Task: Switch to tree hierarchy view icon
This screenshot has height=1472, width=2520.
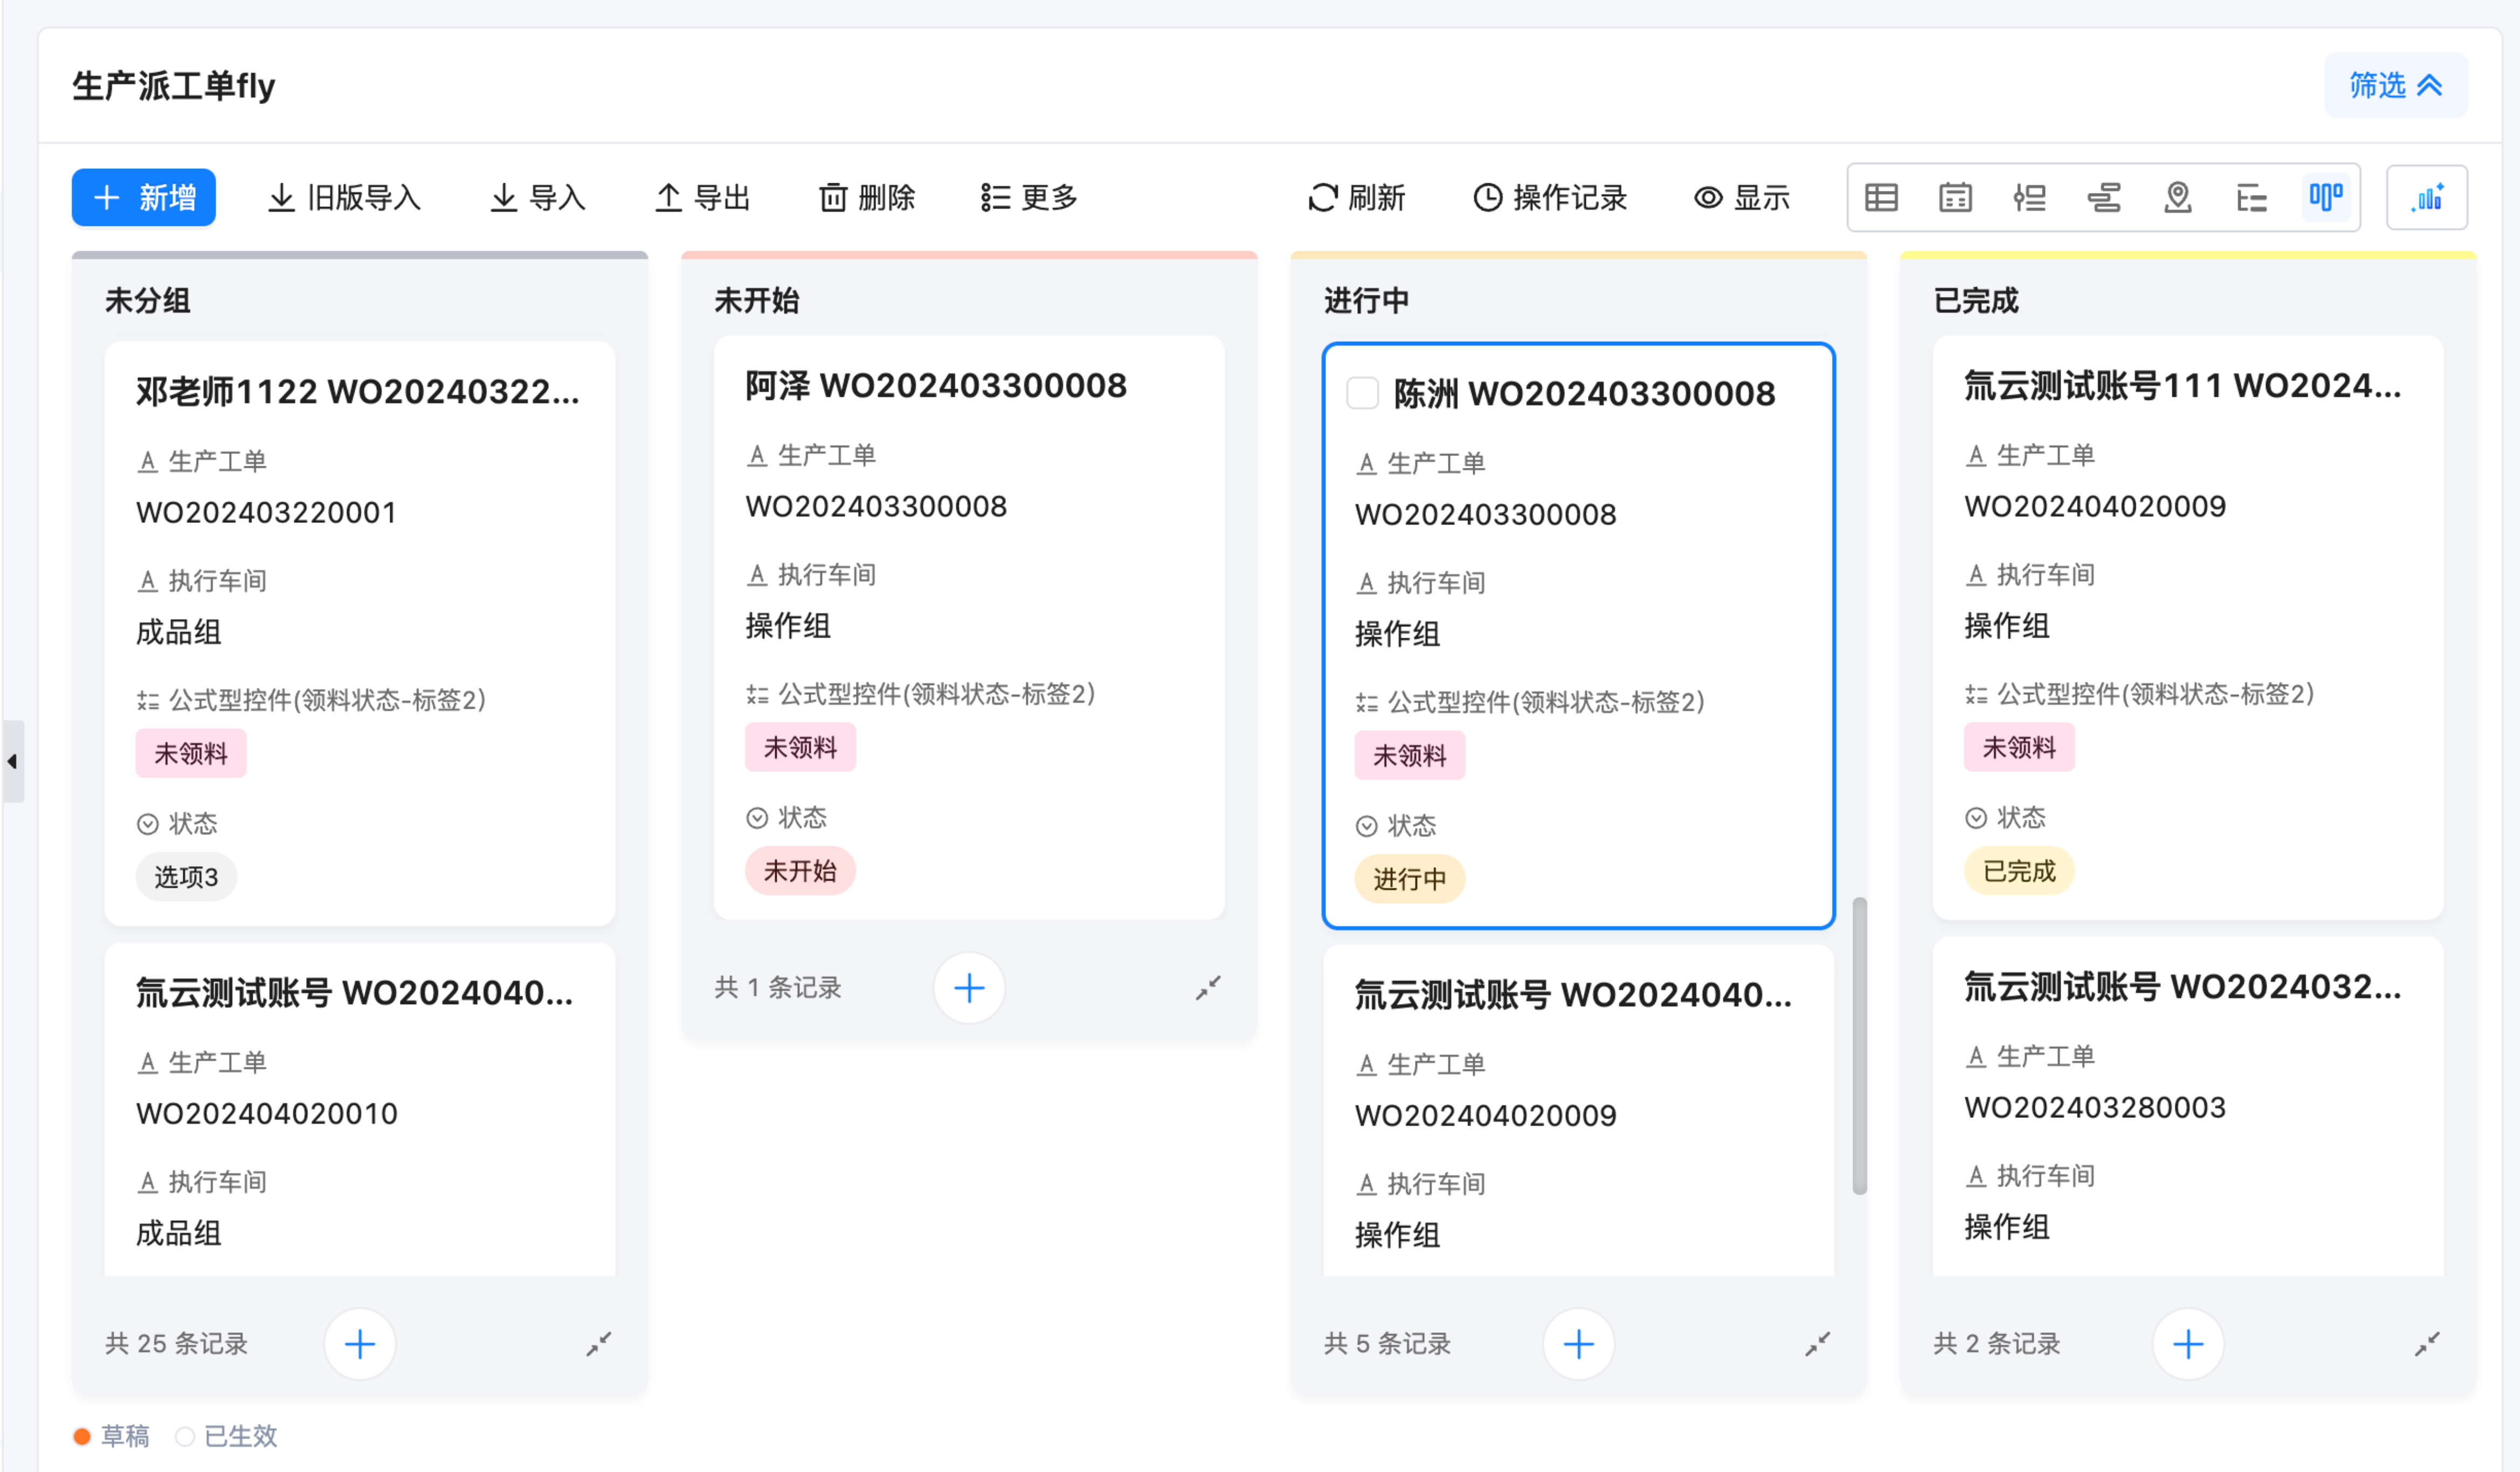Action: tap(2252, 198)
